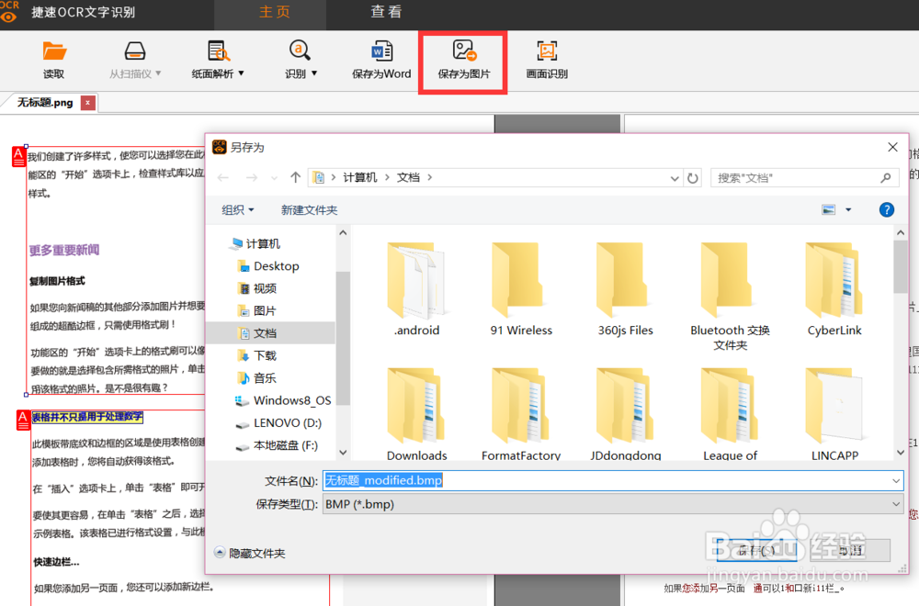Viewport: 919px width, 606px height.
Task: Open the 组织 menu
Action: [238, 209]
